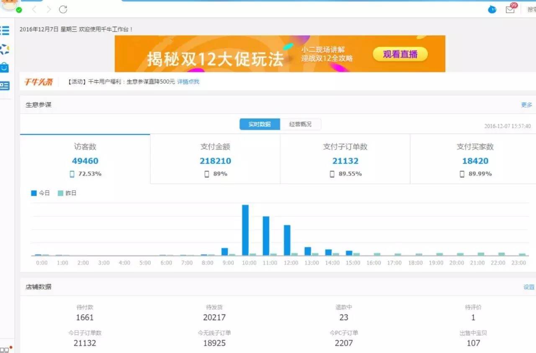The width and height of the screenshot is (536, 353).
Task: Click the green online status badge on the avatar
Action: click(x=18, y=9)
